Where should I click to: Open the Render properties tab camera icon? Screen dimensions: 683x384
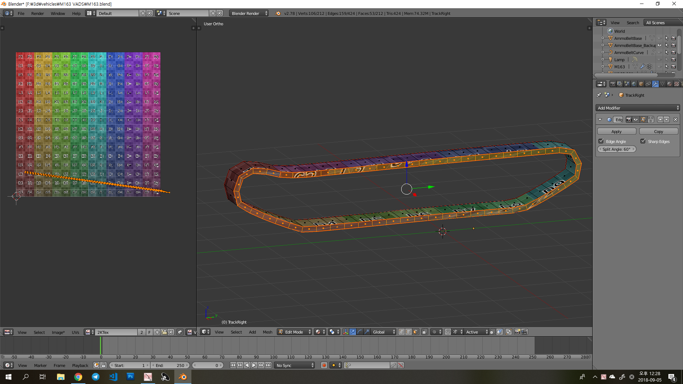(x=613, y=84)
